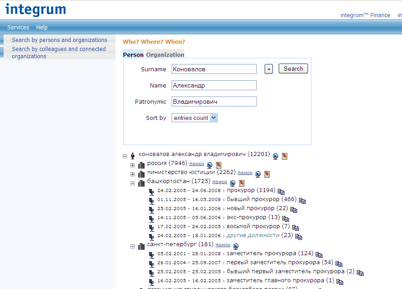Expand the россия tree node
Image resolution: width=402 pixels, height=289 pixels.
[133, 165]
